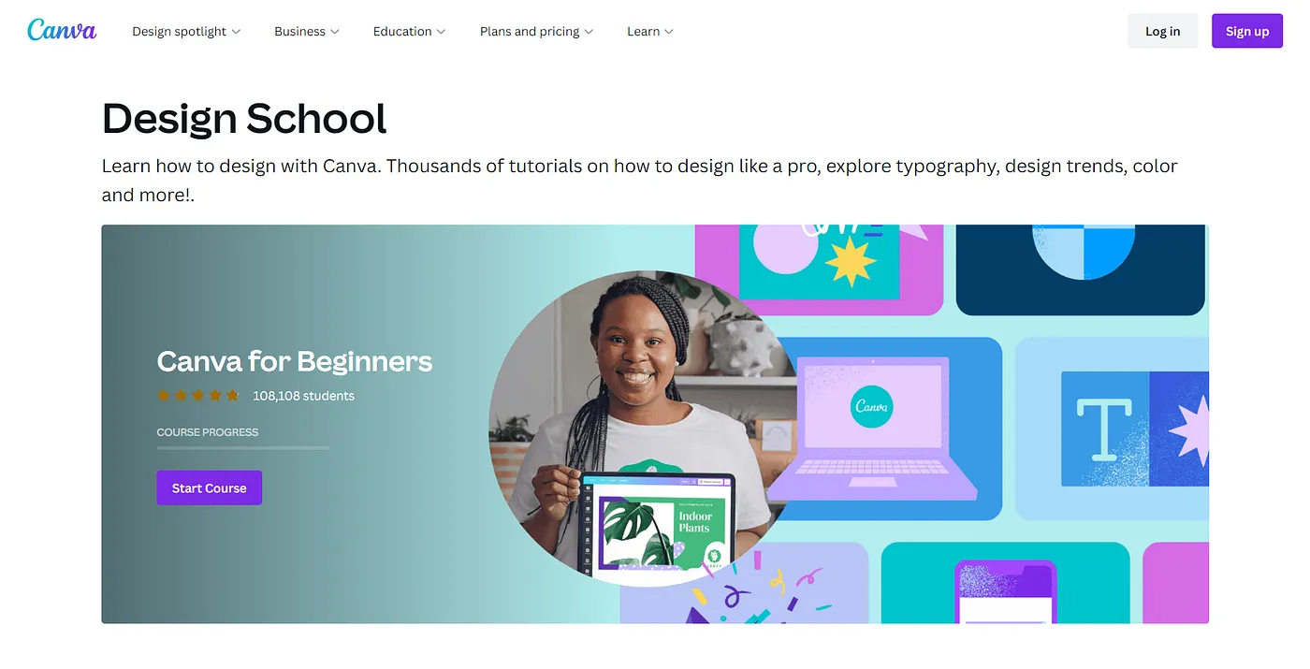Open the Learn navigation menu
The width and height of the screenshot is (1310, 669).
click(650, 31)
